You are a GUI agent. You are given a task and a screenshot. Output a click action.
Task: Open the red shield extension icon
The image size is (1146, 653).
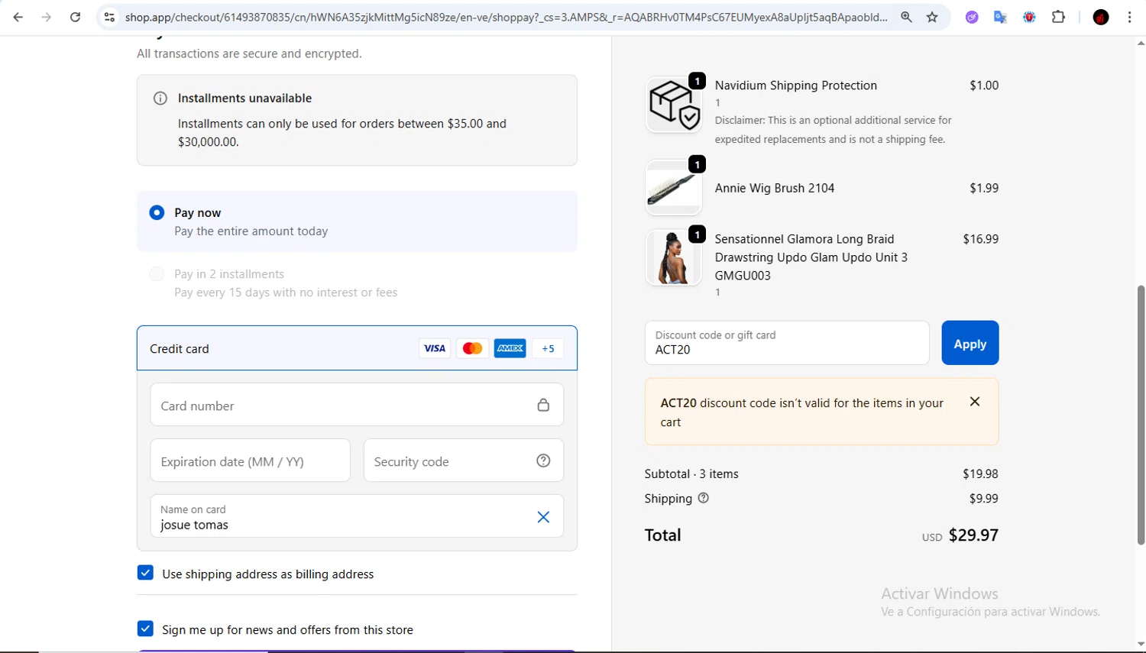pos(1029,17)
